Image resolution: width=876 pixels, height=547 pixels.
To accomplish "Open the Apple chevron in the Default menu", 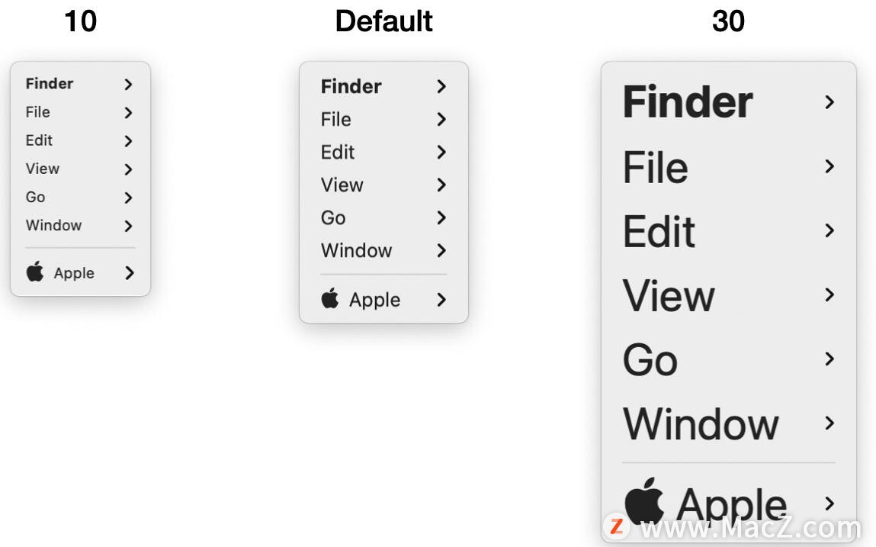I will point(441,300).
